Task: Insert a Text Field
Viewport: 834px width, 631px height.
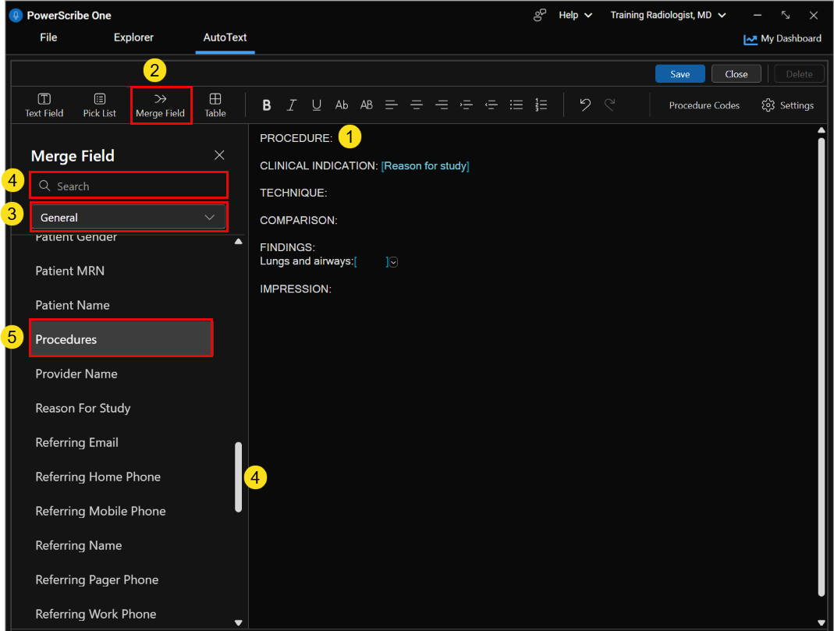Action: (x=44, y=105)
